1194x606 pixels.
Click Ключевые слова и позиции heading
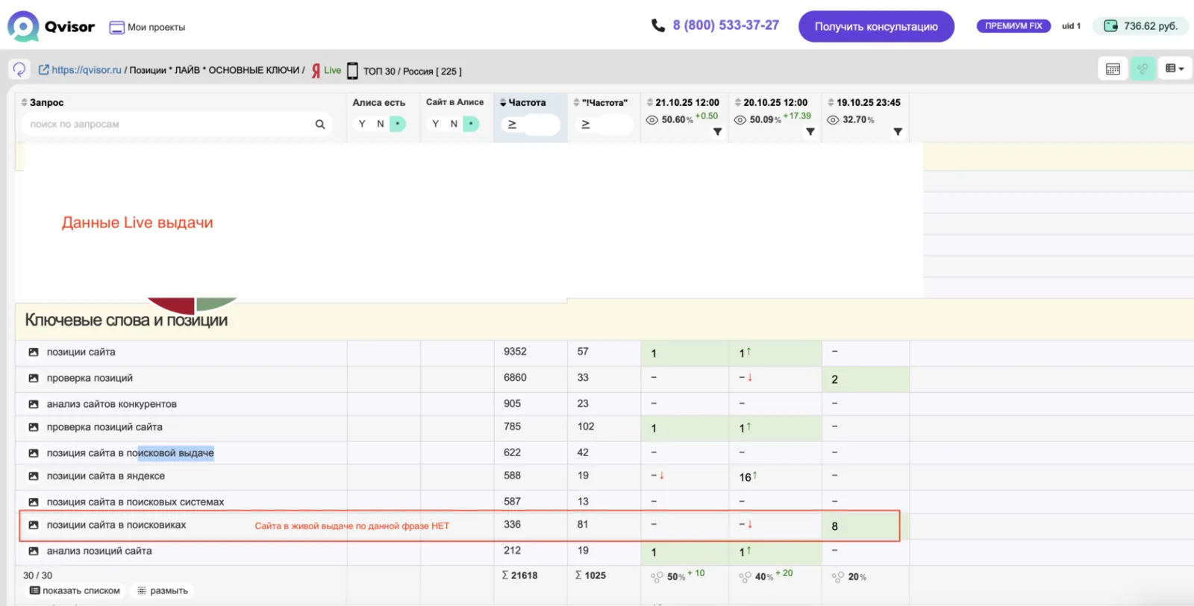(x=126, y=320)
